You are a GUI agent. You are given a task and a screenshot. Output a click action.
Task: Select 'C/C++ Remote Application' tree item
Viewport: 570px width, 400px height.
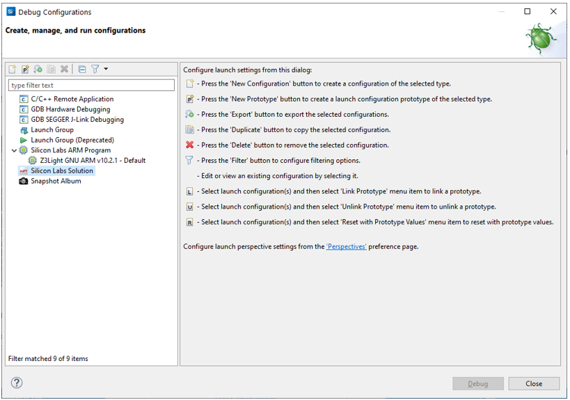coord(72,99)
